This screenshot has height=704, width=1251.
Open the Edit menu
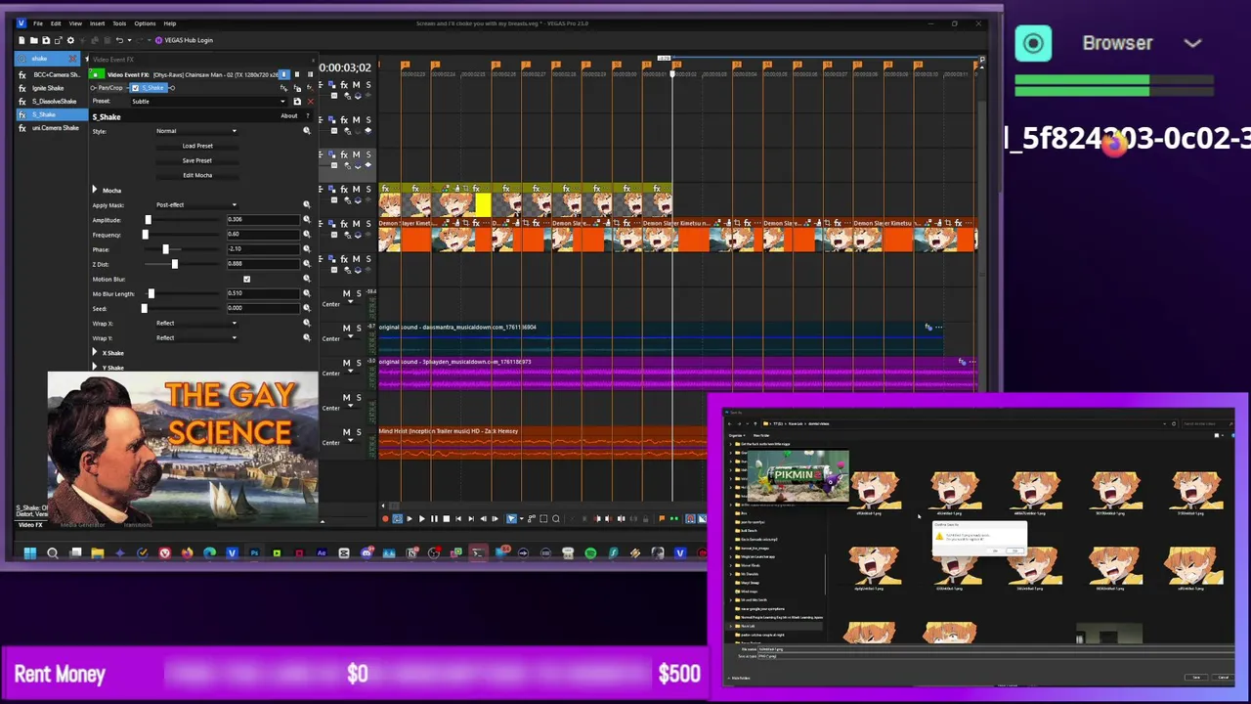tap(56, 23)
